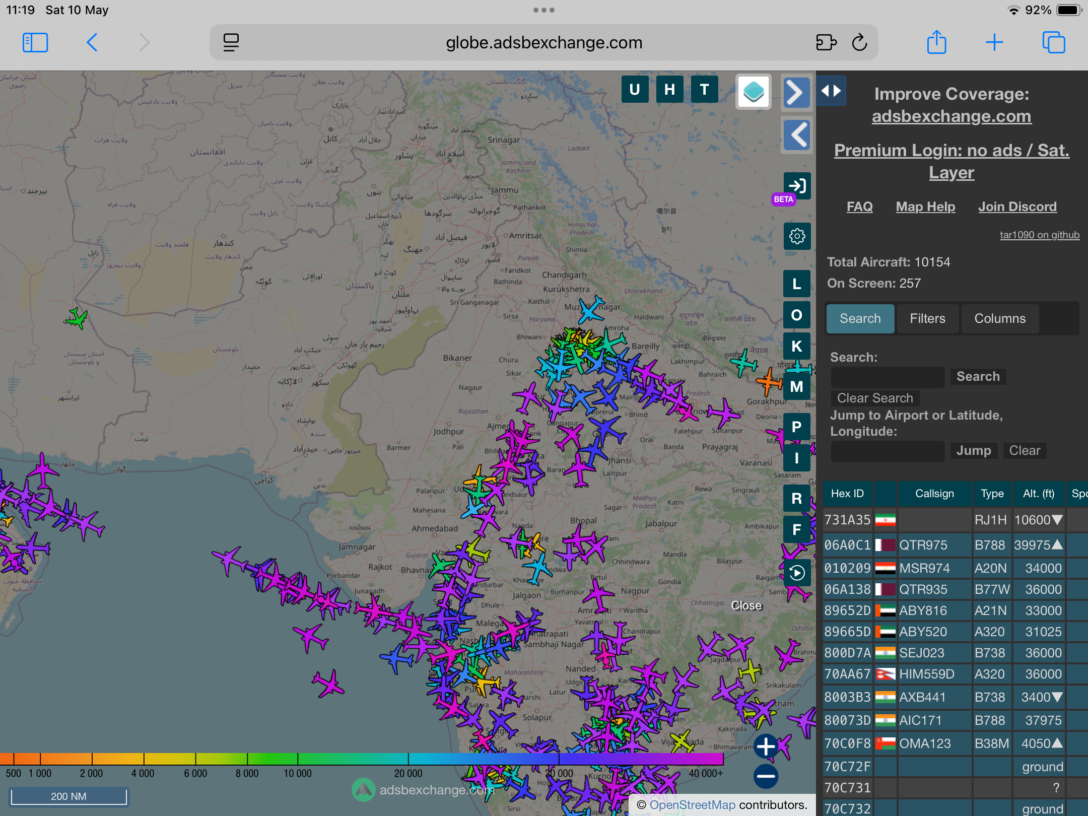Open map settings gear icon
1088x816 pixels.
pyautogui.click(x=797, y=236)
